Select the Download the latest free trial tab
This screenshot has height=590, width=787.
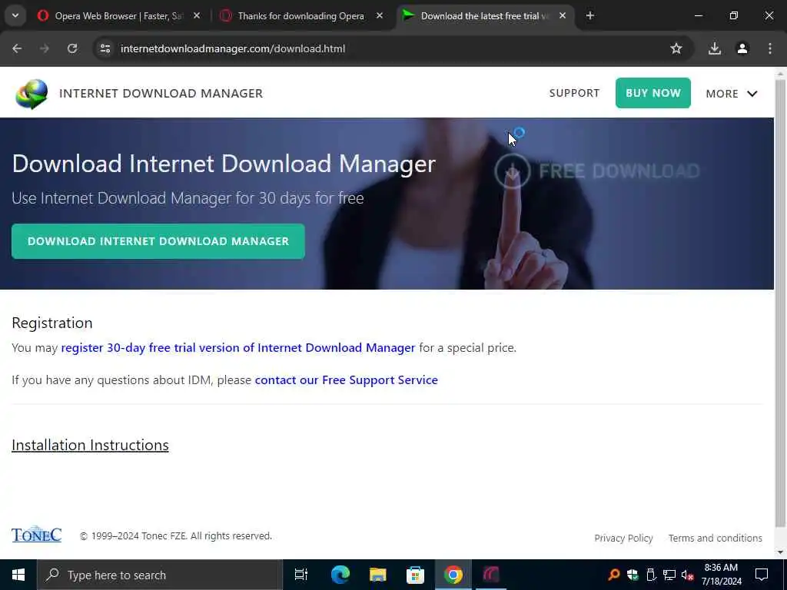[x=484, y=15]
